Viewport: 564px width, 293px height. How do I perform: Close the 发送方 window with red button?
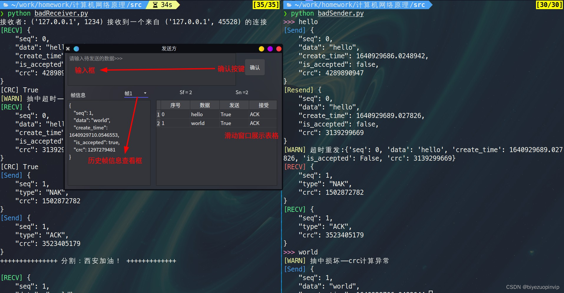pos(279,49)
